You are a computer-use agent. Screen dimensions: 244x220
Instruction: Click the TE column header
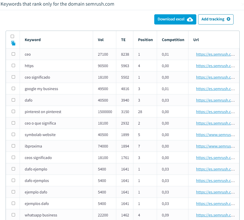coord(123,40)
